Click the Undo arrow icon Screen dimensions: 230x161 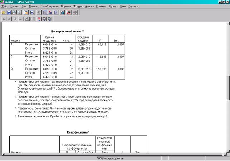39,12
